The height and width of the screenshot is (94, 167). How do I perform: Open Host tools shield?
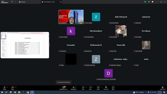(106, 88)
